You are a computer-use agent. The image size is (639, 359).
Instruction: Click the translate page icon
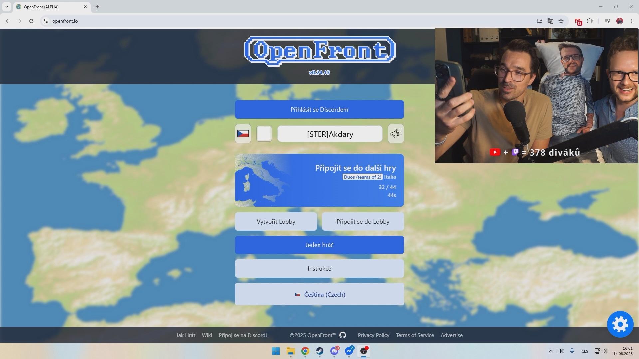click(x=550, y=21)
